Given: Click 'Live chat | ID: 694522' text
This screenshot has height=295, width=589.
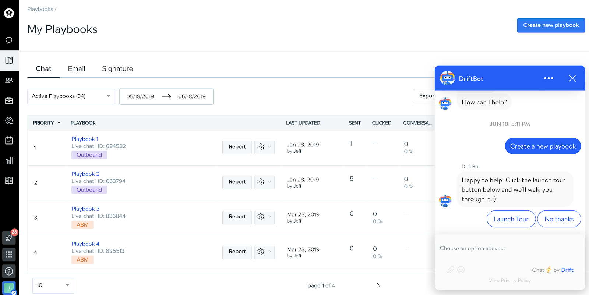Looking at the screenshot, I should coord(99,146).
